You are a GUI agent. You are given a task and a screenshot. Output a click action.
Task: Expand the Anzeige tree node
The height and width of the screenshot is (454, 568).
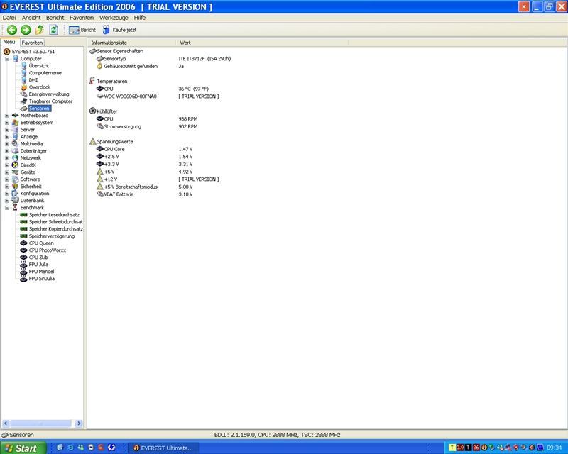coord(7,137)
